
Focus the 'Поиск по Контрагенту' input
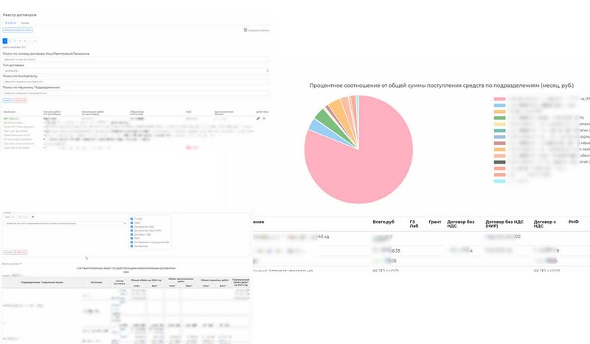click(x=136, y=82)
